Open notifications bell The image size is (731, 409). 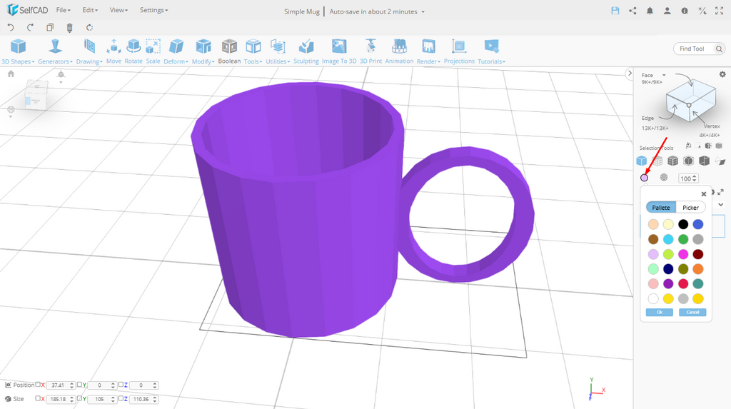[650, 11]
